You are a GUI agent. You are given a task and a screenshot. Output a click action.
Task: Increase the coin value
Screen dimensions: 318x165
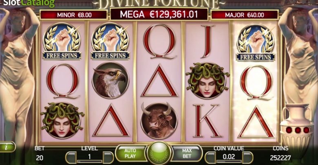click(247, 158)
